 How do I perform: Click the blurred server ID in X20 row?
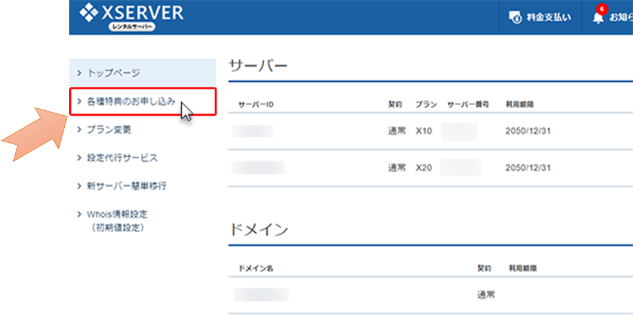coord(258,167)
